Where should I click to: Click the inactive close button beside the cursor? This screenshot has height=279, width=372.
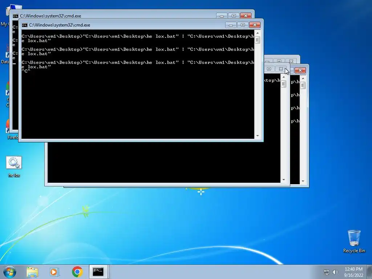point(281,69)
